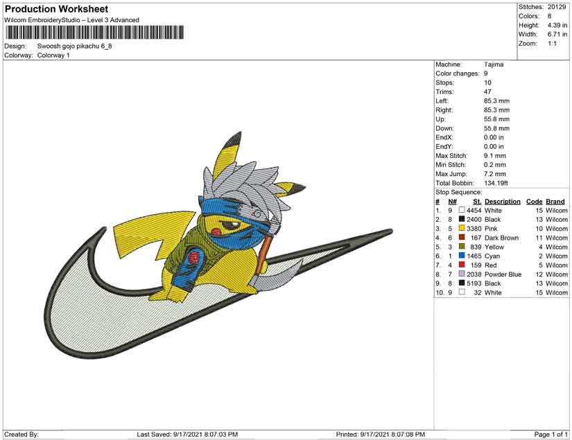Viewport: 572px width, 440px height.
Task: Click the white swatch for stop 10
Action: point(462,292)
